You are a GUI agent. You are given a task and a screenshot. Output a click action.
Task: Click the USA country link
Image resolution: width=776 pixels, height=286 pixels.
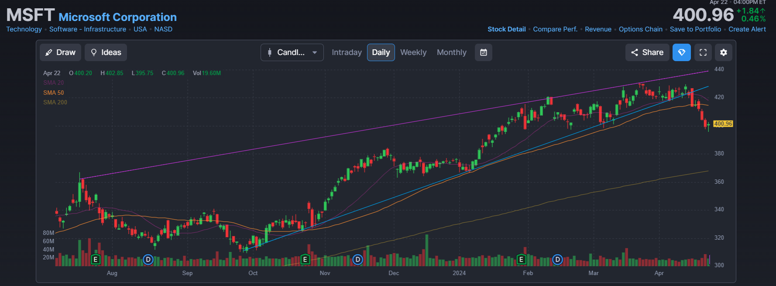point(140,29)
